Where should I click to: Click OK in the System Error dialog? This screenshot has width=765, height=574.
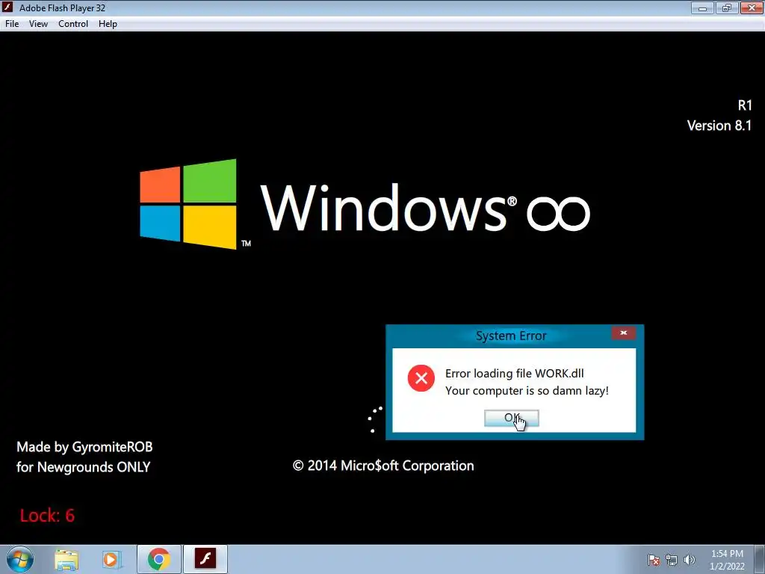click(511, 418)
